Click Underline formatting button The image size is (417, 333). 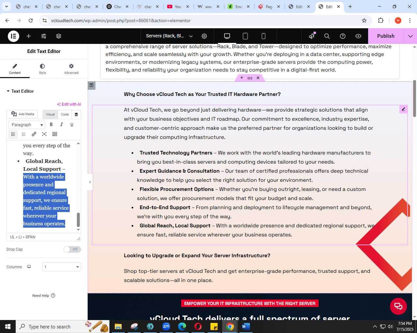[72, 125]
